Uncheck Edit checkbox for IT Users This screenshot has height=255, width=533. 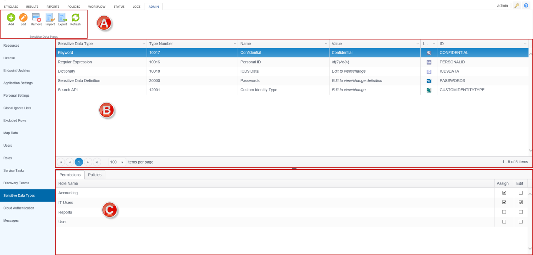click(521, 202)
